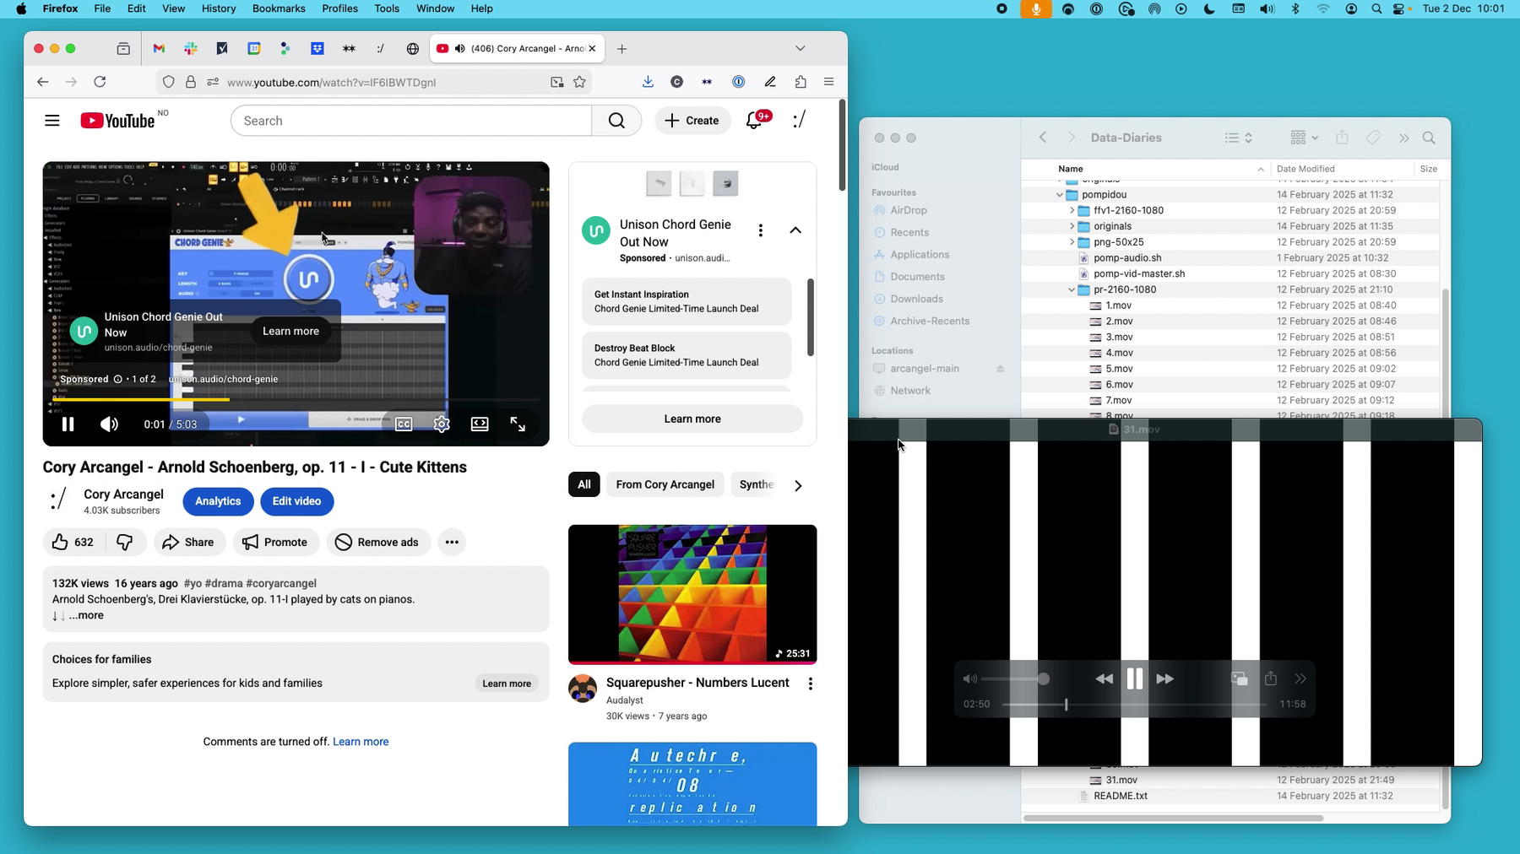Toggle closed captions on YouTube player
The height and width of the screenshot is (854, 1520).
click(x=404, y=424)
